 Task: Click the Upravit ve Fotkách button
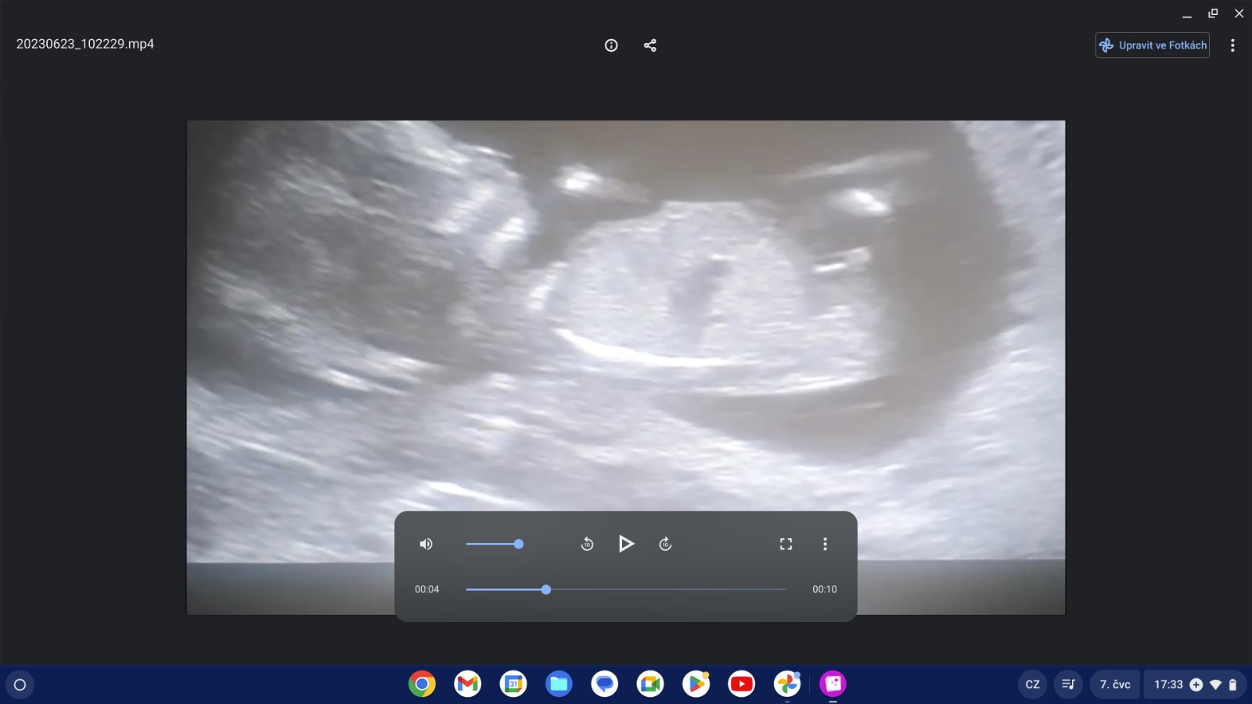coord(1152,45)
